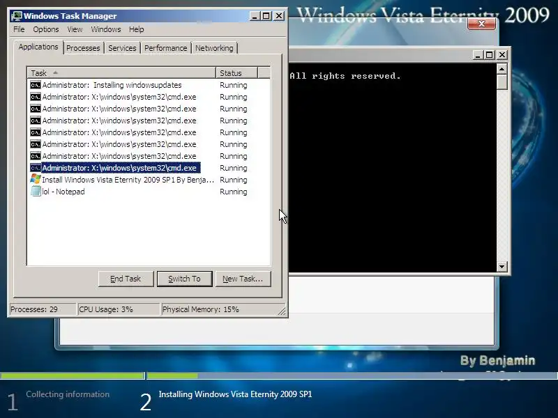Screen dimensions: 558x418
Task: Maximize the command prompt window
Action: [490, 55]
